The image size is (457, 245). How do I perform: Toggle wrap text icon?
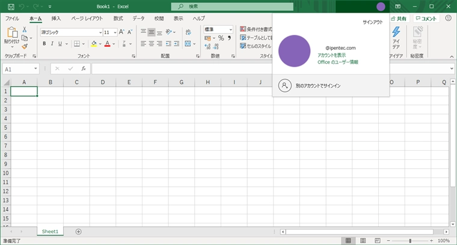[x=188, y=32]
